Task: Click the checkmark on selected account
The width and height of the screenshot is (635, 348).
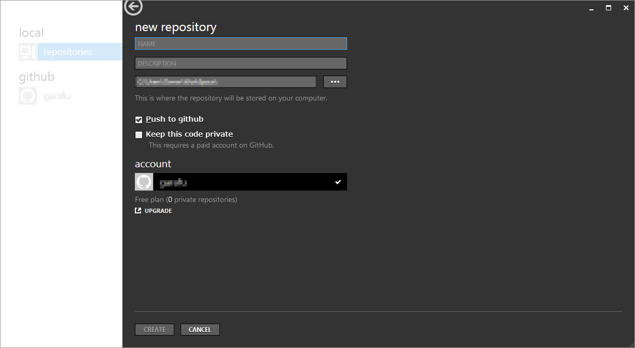Action: (338, 182)
